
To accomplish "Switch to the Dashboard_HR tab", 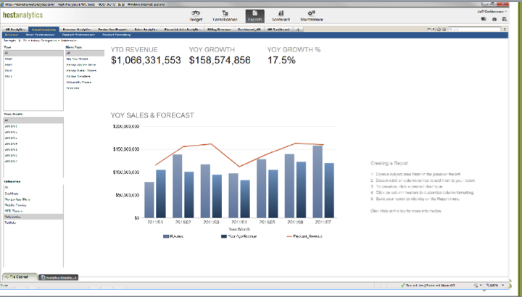I will tap(249, 30).
